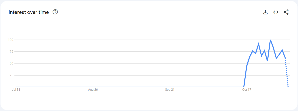Download the chart data as CSV
The width and height of the screenshot is (298, 111).
(x=266, y=12)
